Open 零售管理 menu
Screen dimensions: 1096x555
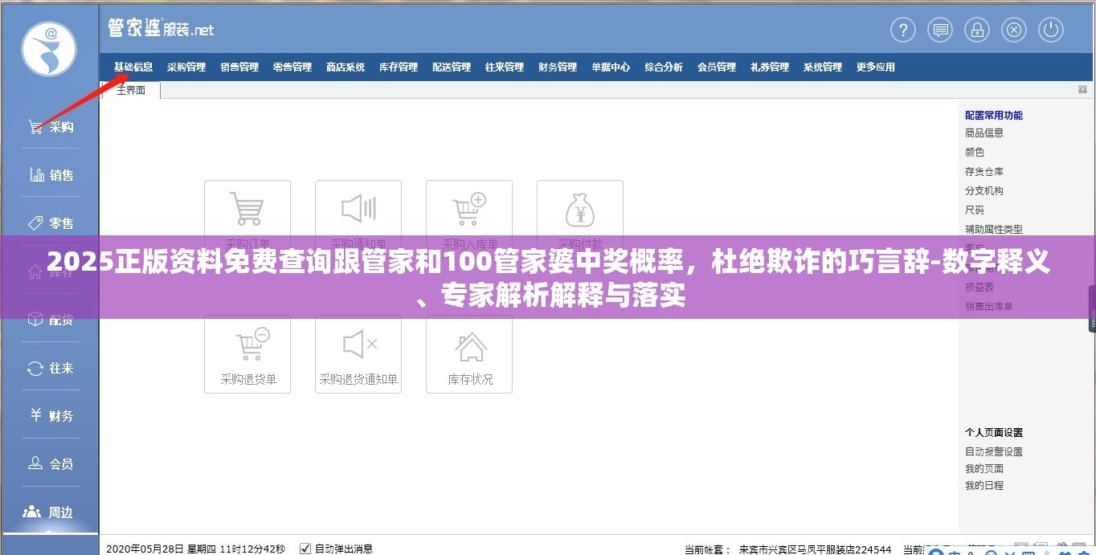coord(292,67)
